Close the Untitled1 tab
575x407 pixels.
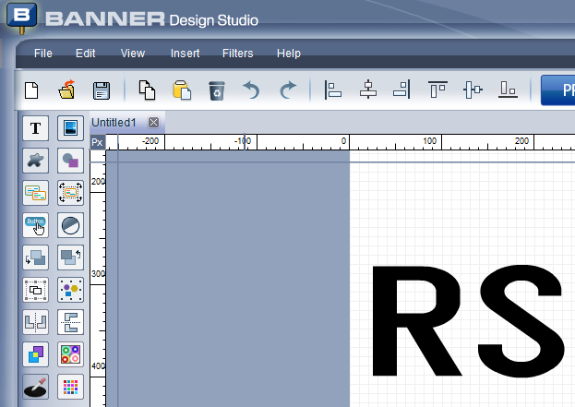[153, 123]
